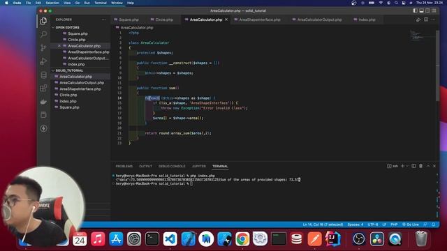
Task: Start Go Live server from status bar
Action: click(x=411, y=225)
